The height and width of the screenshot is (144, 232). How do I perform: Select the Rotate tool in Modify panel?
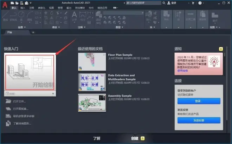tap(52, 13)
